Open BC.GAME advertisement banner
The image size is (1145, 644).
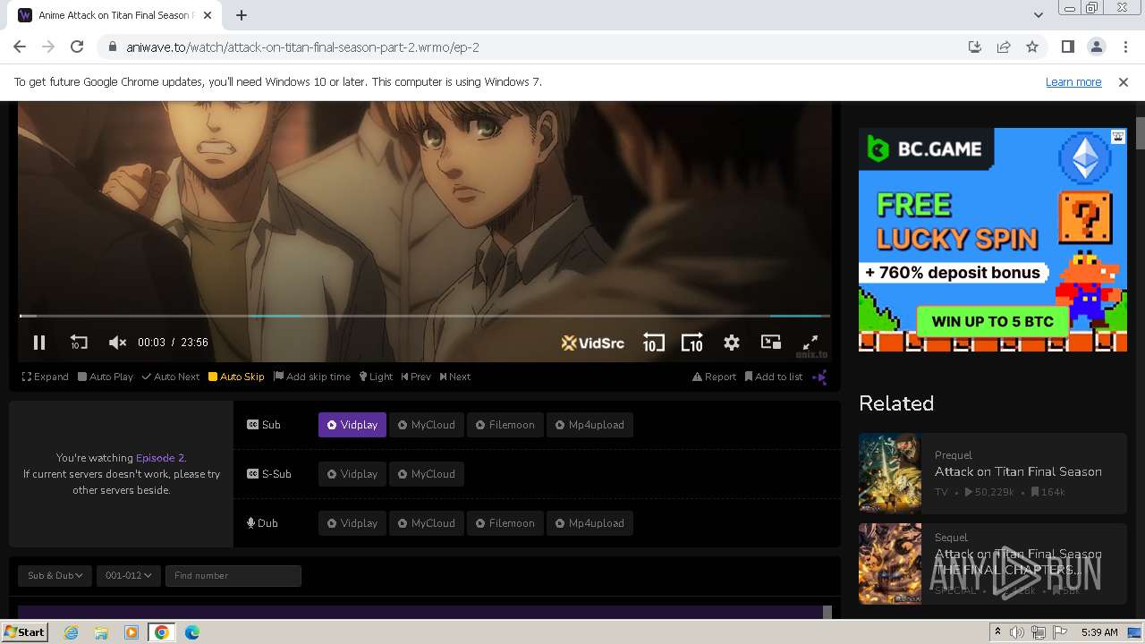coord(993,240)
